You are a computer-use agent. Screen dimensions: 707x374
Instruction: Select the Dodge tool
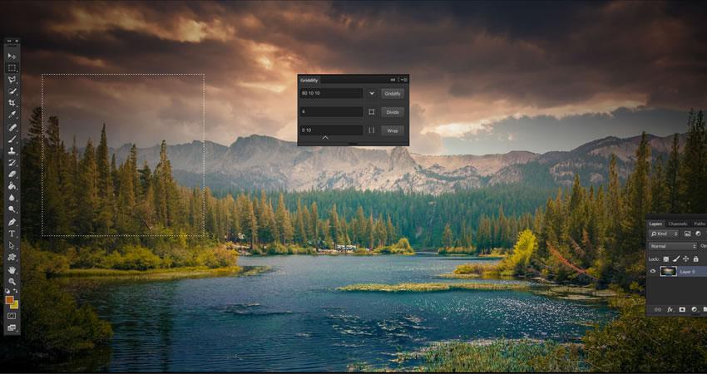pos(12,209)
